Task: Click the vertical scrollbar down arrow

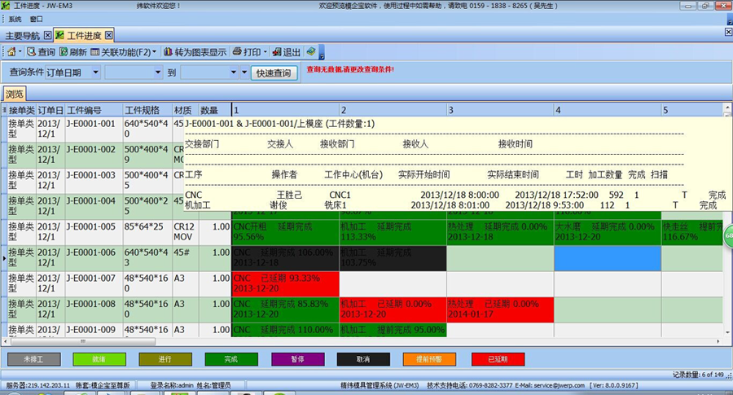Action: pos(727,333)
